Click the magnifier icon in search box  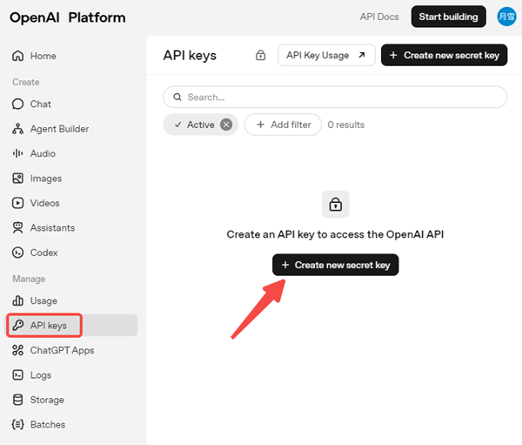177,97
